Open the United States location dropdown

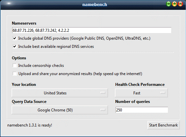[x=60, y=93]
